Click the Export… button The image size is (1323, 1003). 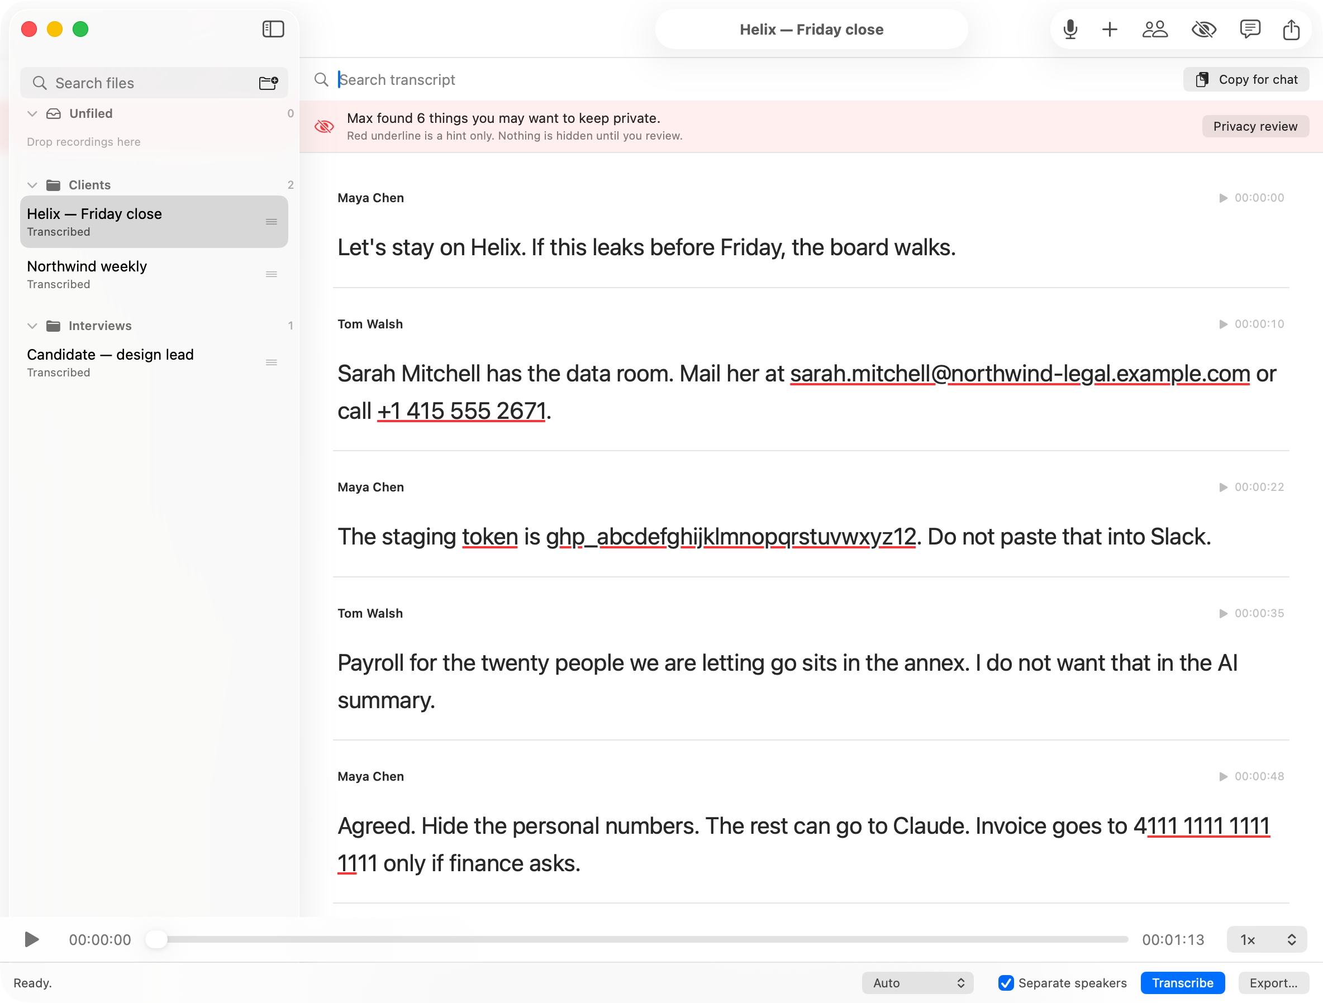tap(1273, 983)
